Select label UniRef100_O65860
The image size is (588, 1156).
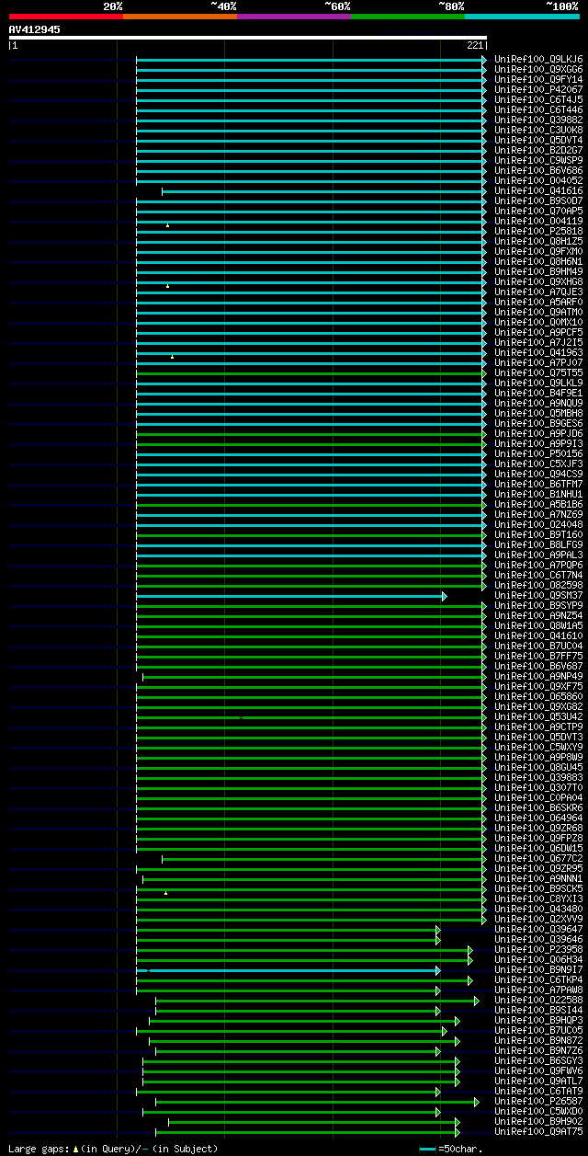[x=538, y=696]
